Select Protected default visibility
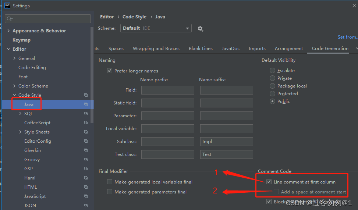Screen dimensions: 358x210 (272, 93)
